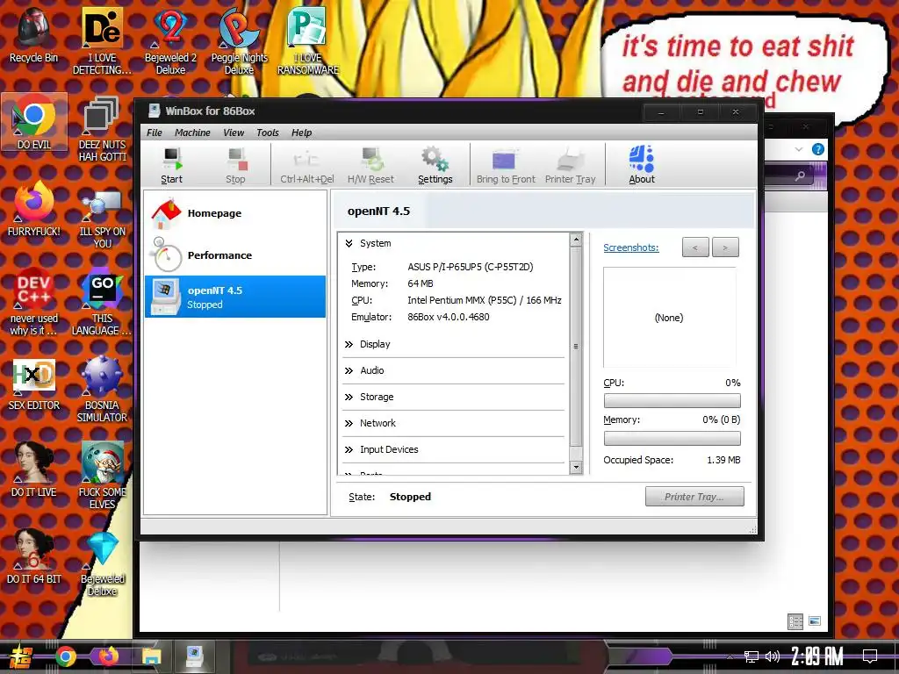Select the Bejeweled Deluxe diamond icon
899x674 pixels.
tap(102, 563)
